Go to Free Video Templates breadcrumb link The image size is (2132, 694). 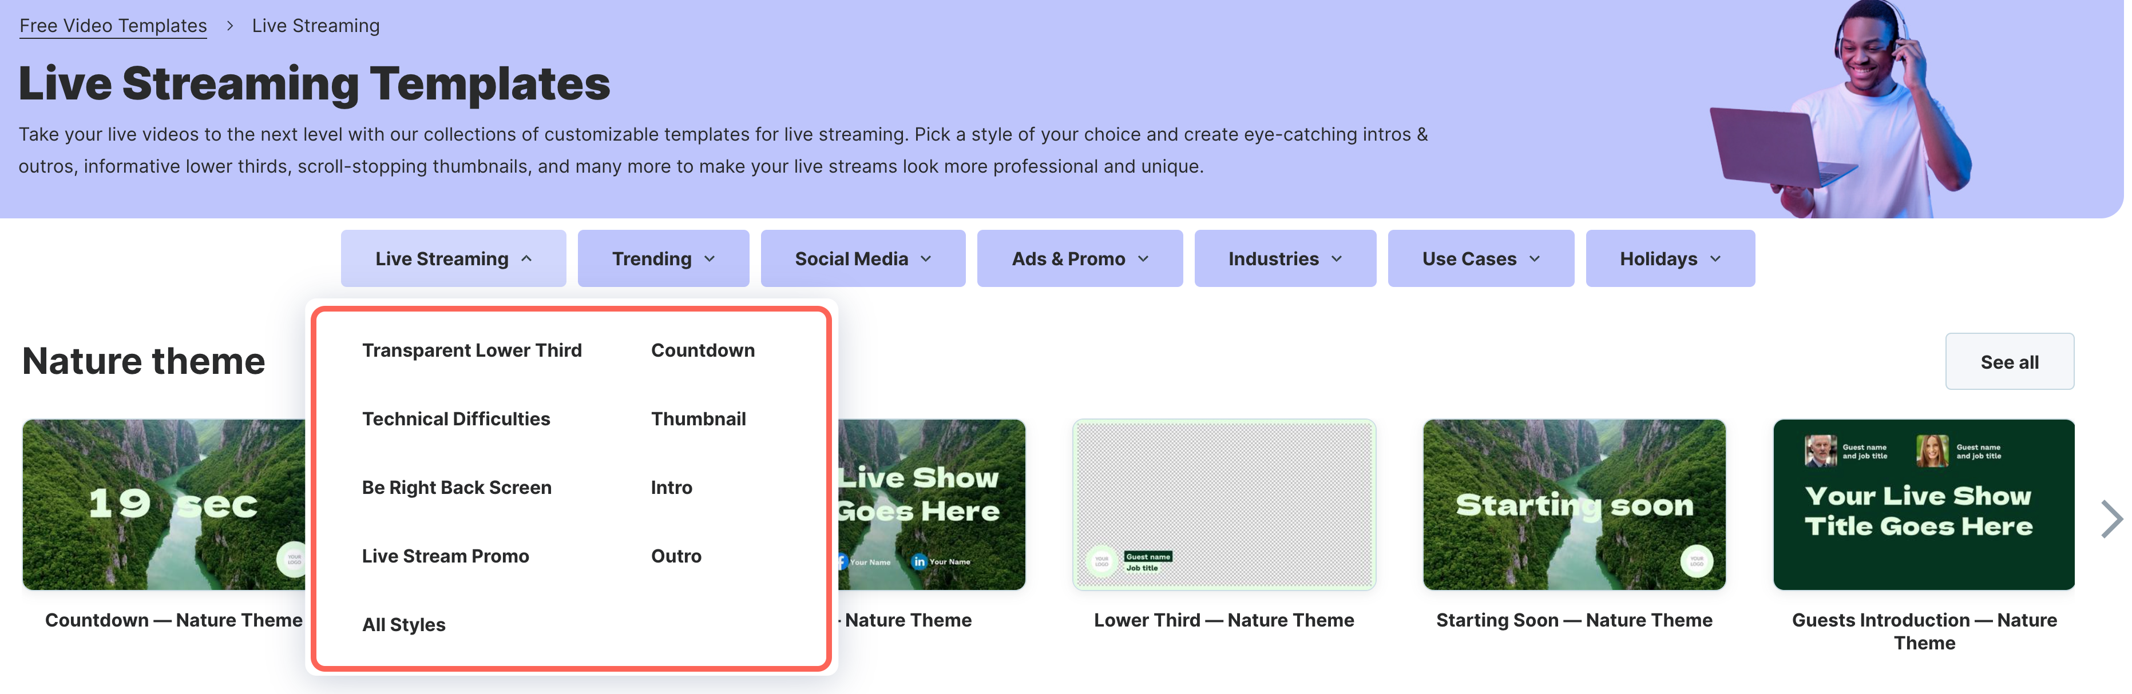click(x=113, y=26)
